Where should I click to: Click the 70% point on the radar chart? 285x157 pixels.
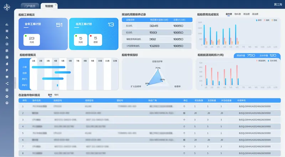coord(158,70)
